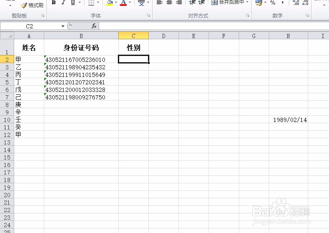Click accounting number format icon
The image size is (329, 233).
[x=258, y=3]
